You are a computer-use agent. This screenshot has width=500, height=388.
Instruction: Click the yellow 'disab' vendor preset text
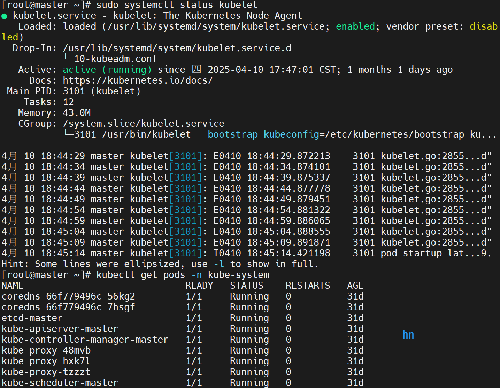[484, 26]
